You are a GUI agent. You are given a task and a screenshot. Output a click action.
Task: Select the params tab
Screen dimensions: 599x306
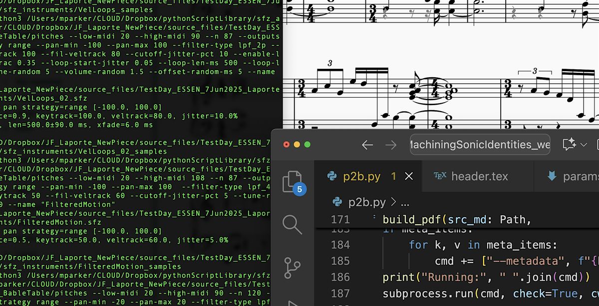click(x=580, y=176)
